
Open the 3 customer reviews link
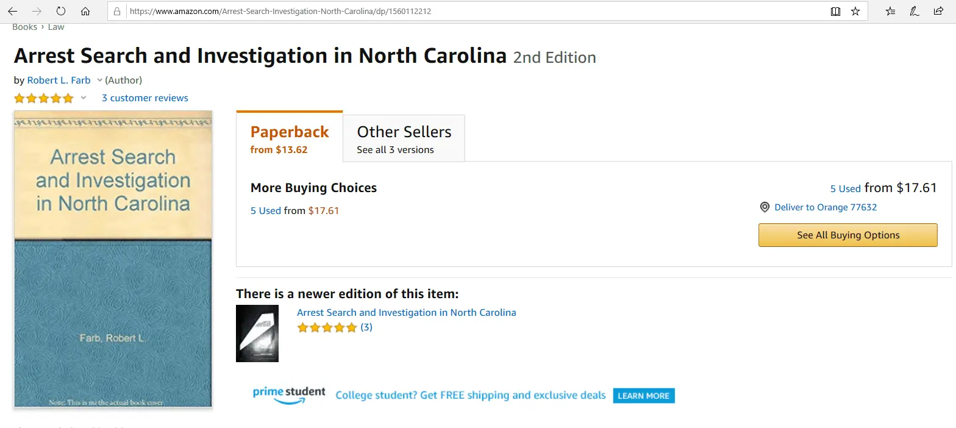coord(144,98)
